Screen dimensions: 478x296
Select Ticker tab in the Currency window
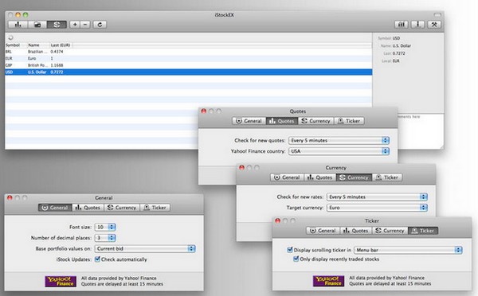click(x=387, y=177)
